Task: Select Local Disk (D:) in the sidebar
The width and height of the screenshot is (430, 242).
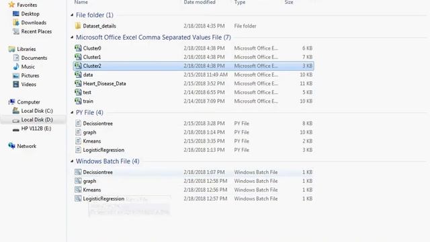Action: click(37, 120)
